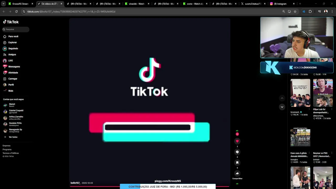Open the Chrome profile avatar
The width and height of the screenshot is (336, 189).
coord(326,12)
